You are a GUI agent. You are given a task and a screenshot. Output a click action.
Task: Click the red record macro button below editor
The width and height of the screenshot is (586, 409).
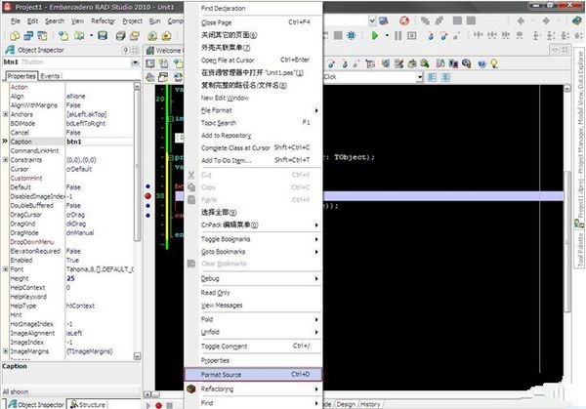tap(158, 405)
